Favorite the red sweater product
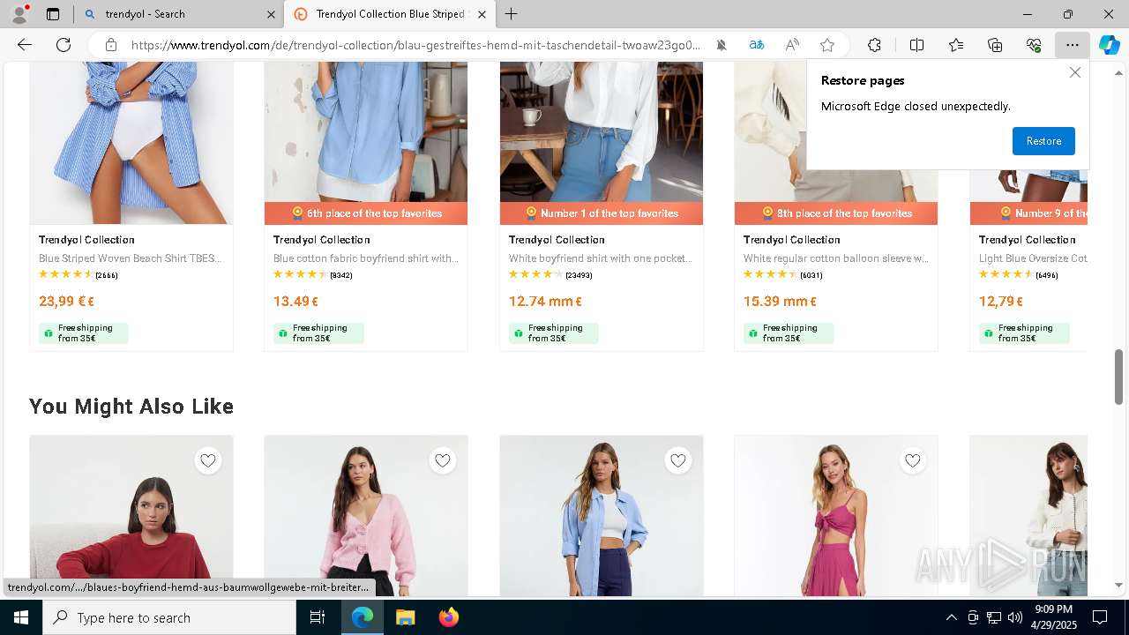The image size is (1129, 635). tap(208, 460)
